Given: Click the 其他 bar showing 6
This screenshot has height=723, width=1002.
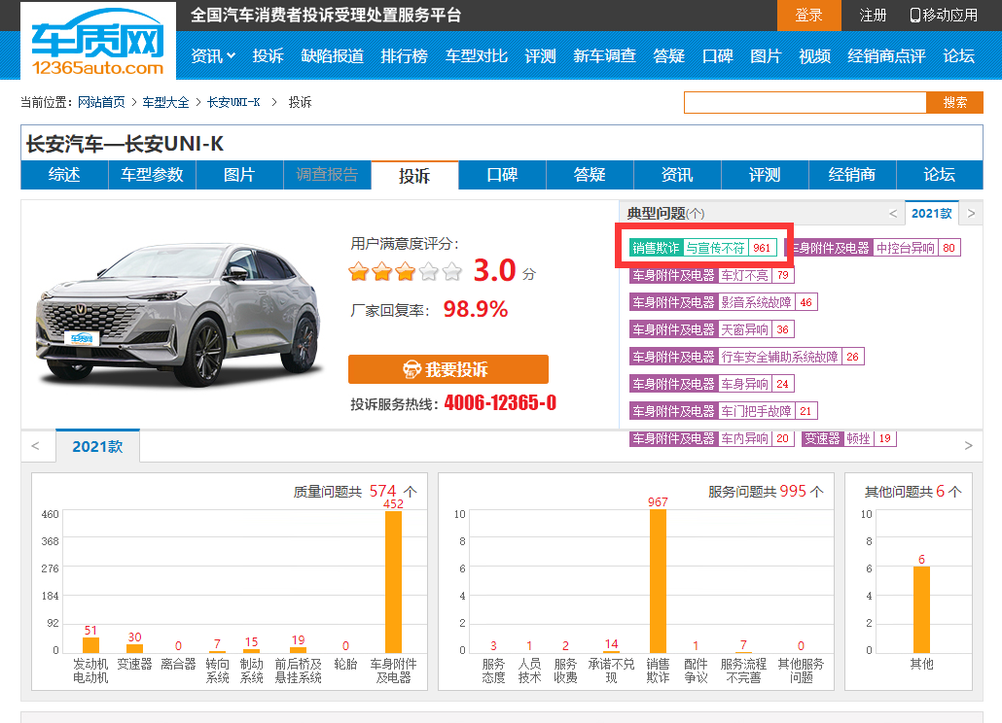Looking at the screenshot, I should coord(921,608).
